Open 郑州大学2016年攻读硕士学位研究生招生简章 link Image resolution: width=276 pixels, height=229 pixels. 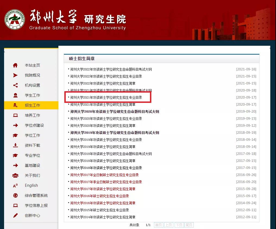(103, 203)
